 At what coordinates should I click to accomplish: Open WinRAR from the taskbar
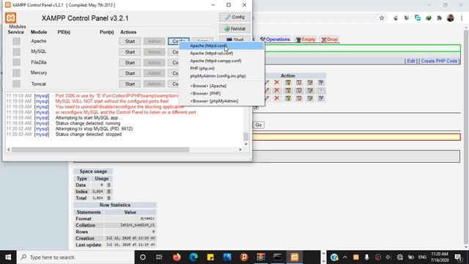click(x=261, y=257)
